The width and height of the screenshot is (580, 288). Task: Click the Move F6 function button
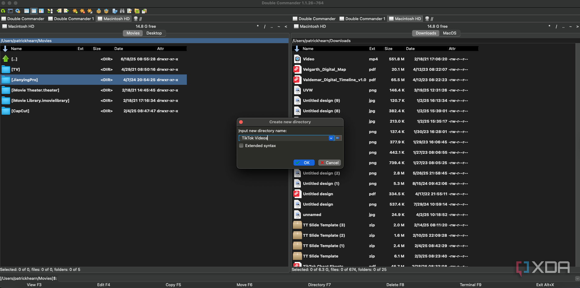[244, 285]
